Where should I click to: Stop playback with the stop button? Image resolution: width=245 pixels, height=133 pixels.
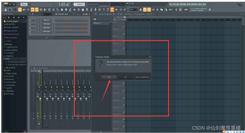click(x=14, y=4)
